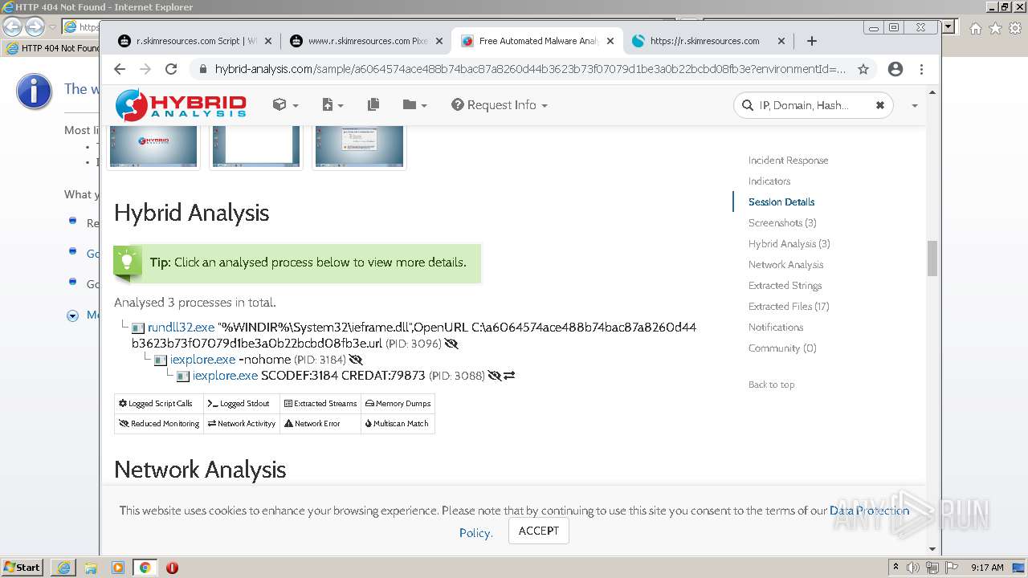Open the third screenshot thumbnail
Viewport: 1028px width, 578px height.
click(x=359, y=146)
